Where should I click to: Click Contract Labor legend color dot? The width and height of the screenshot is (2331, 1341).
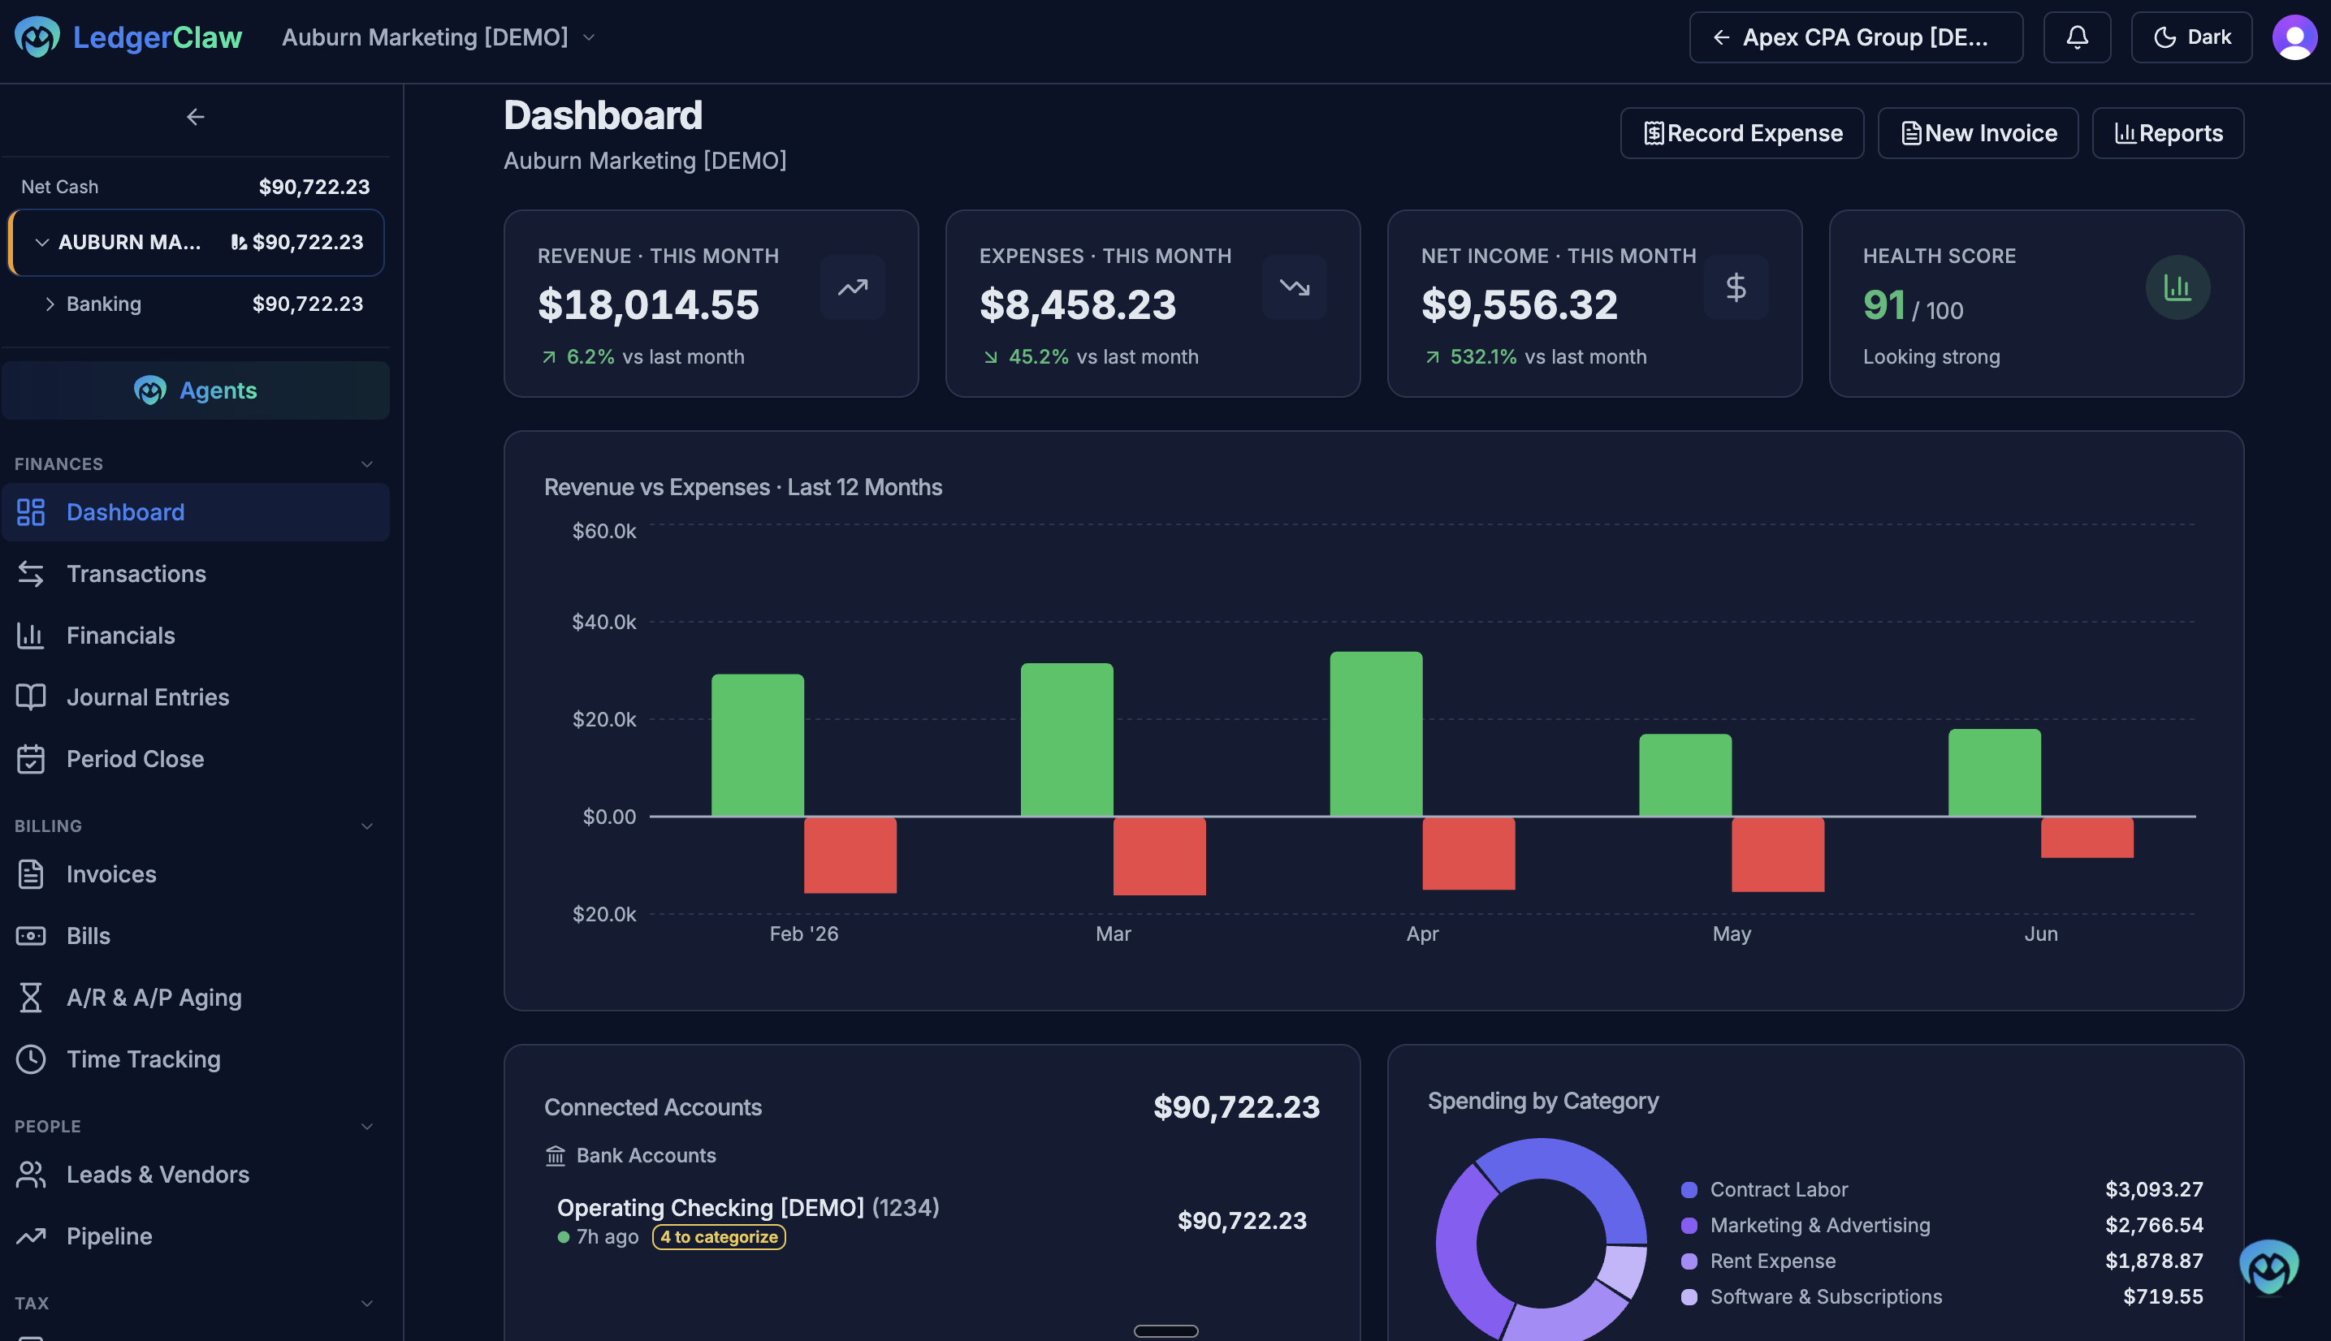pyautogui.click(x=1689, y=1190)
